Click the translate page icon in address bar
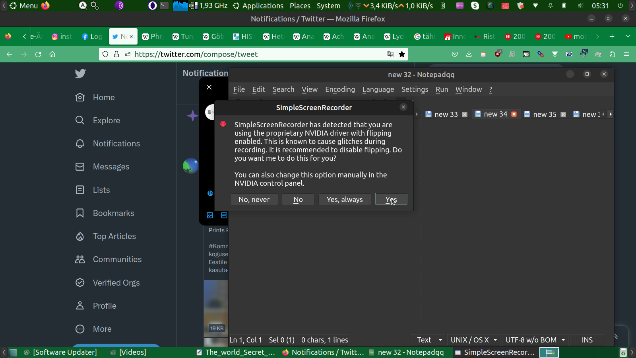This screenshot has height=358, width=636. click(x=391, y=54)
